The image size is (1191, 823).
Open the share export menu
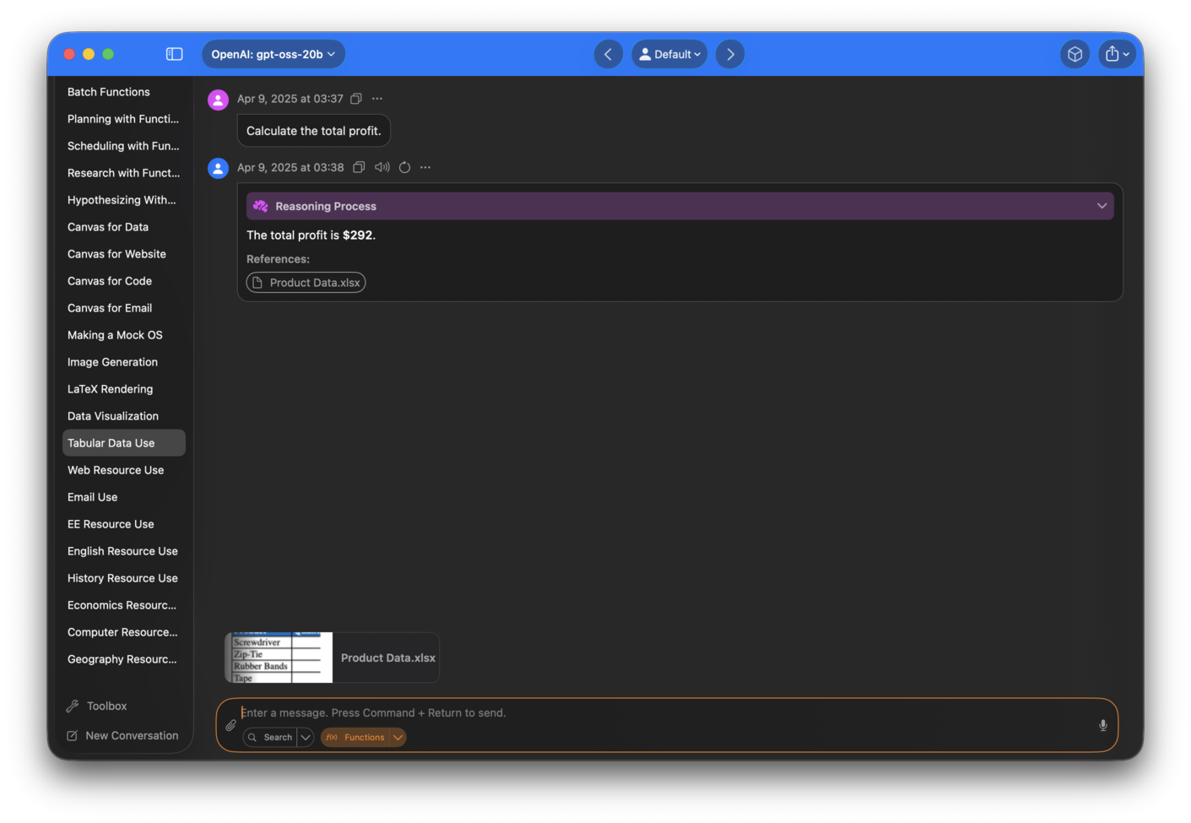[x=1116, y=54]
